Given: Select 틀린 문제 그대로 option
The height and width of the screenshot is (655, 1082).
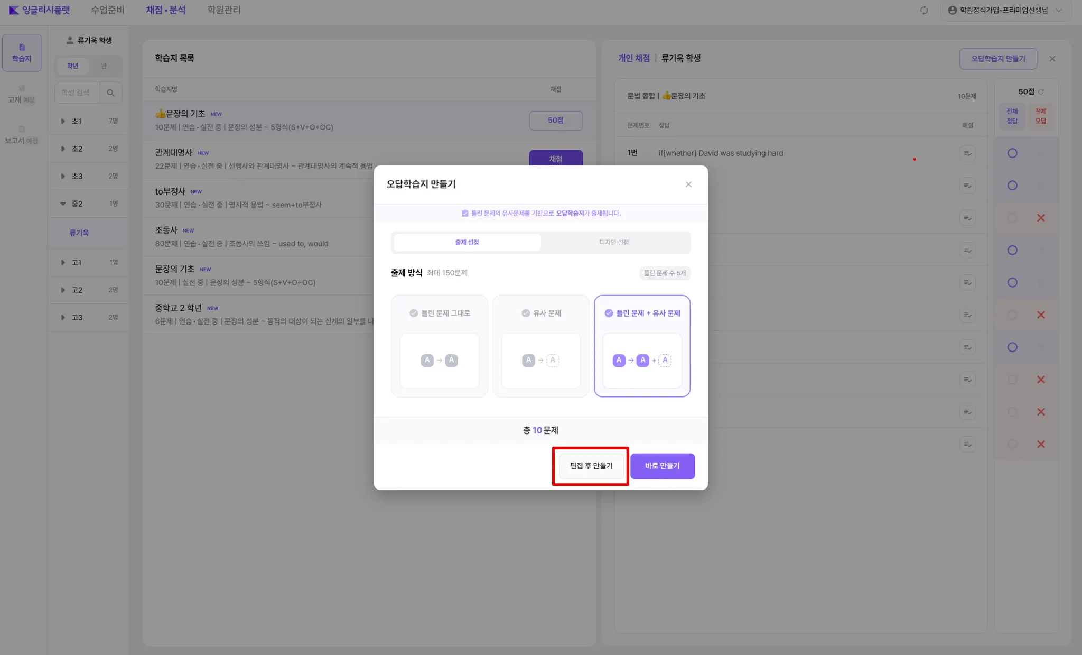Looking at the screenshot, I should [439, 346].
